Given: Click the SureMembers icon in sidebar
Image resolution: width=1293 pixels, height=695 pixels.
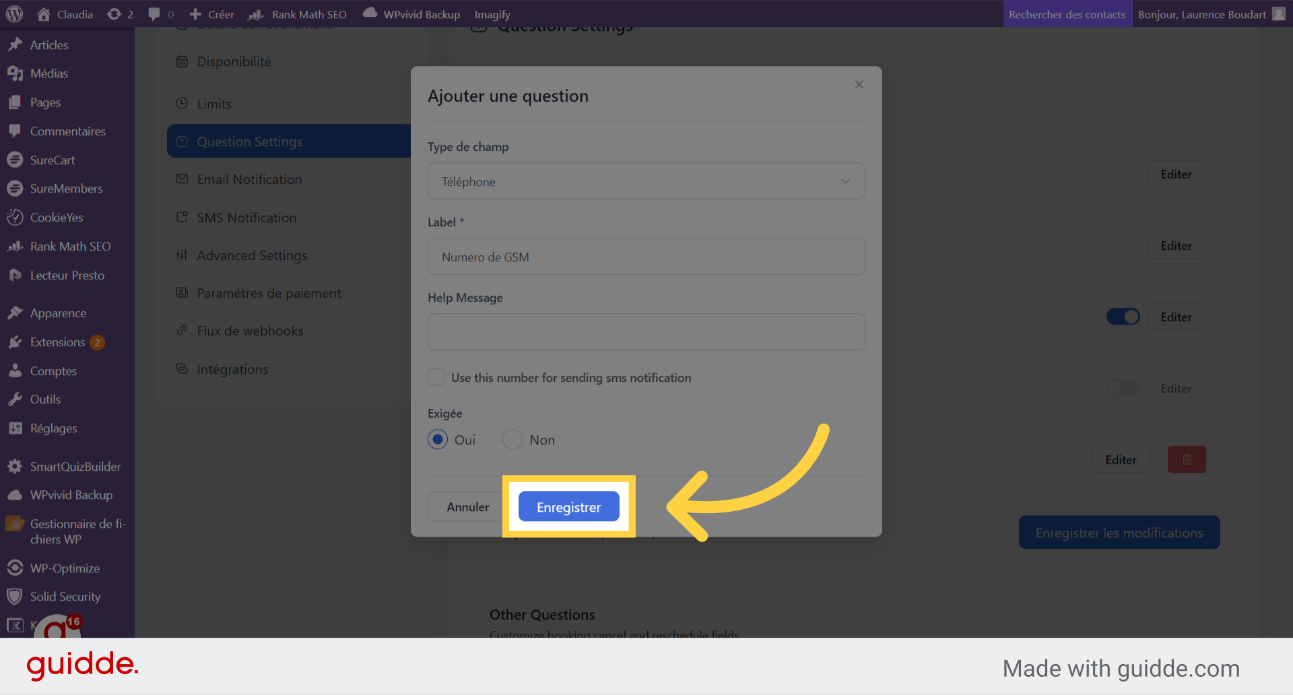Looking at the screenshot, I should (x=15, y=189).
